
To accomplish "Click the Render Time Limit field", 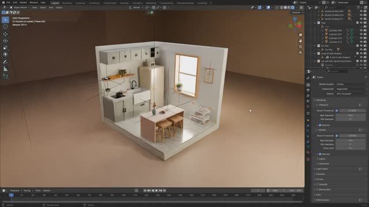I will coord(351,148).
